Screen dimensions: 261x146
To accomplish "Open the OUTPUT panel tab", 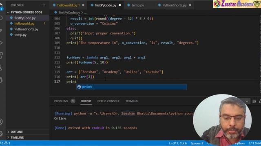I will click(86, 101).
